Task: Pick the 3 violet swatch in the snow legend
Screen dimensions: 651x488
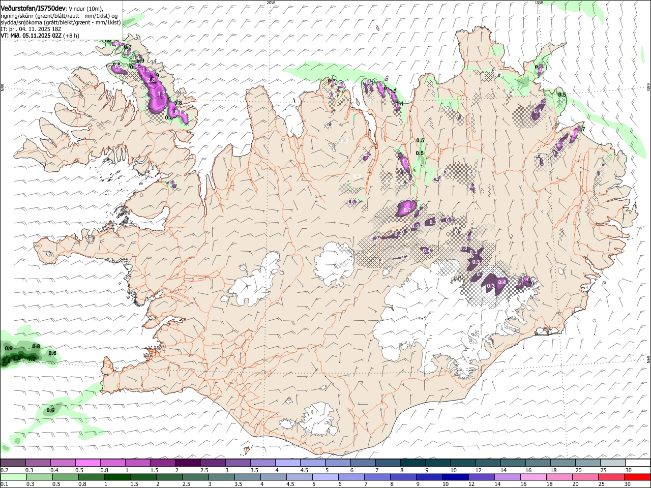Action: pos(238,463)
